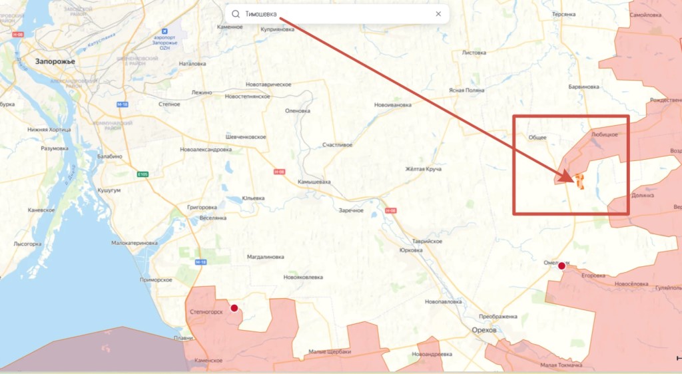The width and height of the screenshot is (682, 374).
Task: Click the Степногорск town label
Action: (206, 312)
